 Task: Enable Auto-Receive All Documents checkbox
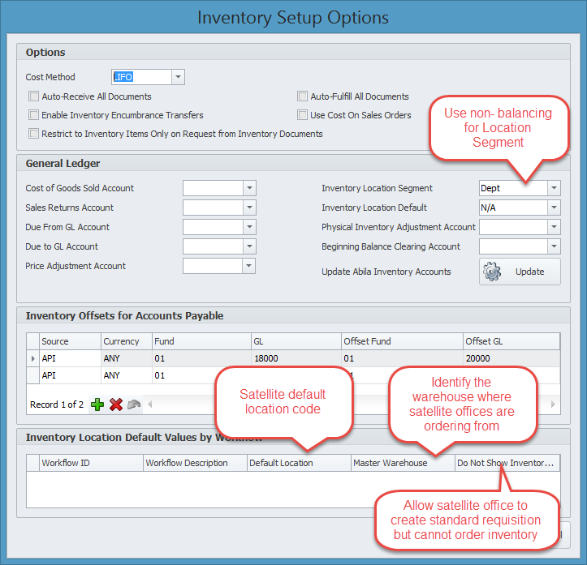click(x=34, y=96)
